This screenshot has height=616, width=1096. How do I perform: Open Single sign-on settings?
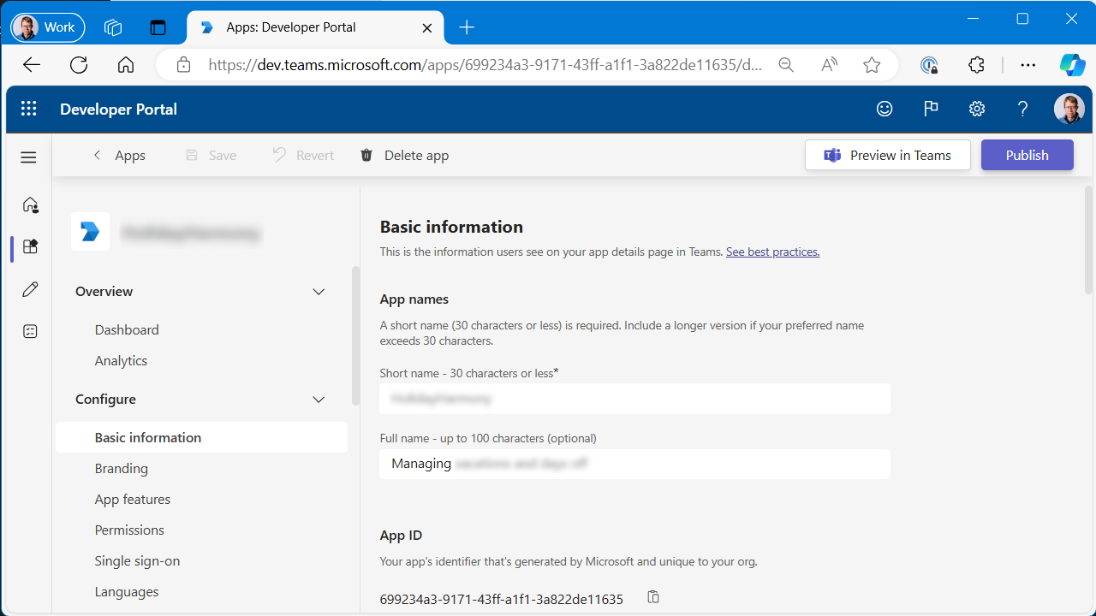coord(137,560)
